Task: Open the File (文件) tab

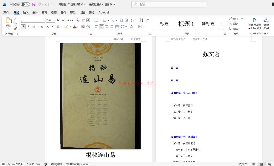Action: (x=6, y=12)
